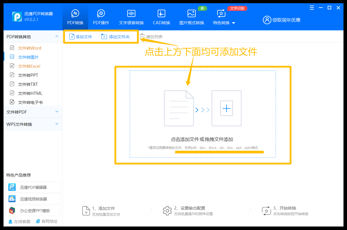Viewport: 347px width, 230px height.
Task: Click the 领取周年优惠 link
Action: point(286,20)
